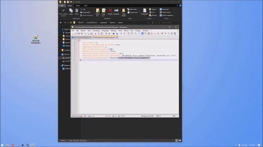The image size is (263, 147).
Task: Click the Explorer Up directory arrow
Action: tap(71, 23)
